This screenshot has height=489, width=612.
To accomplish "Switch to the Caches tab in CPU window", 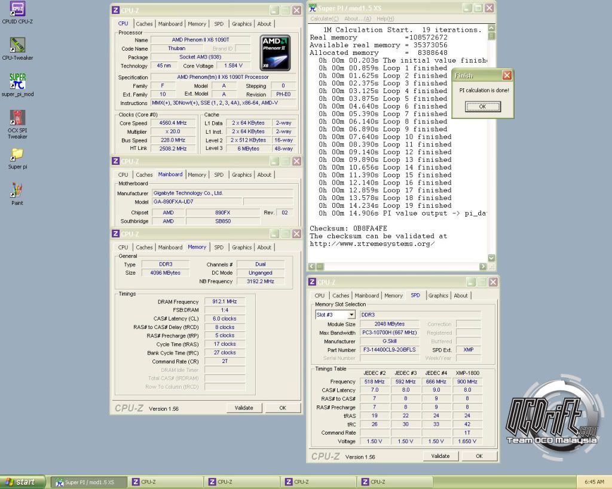I will pyautogui.click(x=144, y=24).
